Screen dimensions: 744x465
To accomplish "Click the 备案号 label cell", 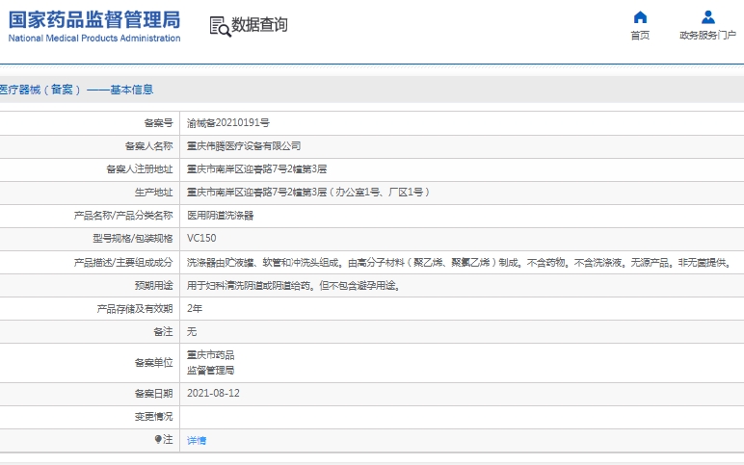I will point(158,123).
